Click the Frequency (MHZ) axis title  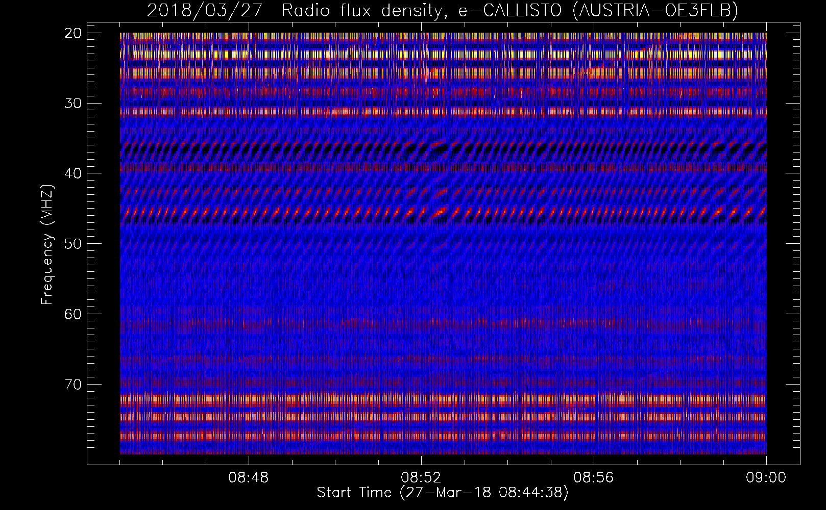point(47,245)
